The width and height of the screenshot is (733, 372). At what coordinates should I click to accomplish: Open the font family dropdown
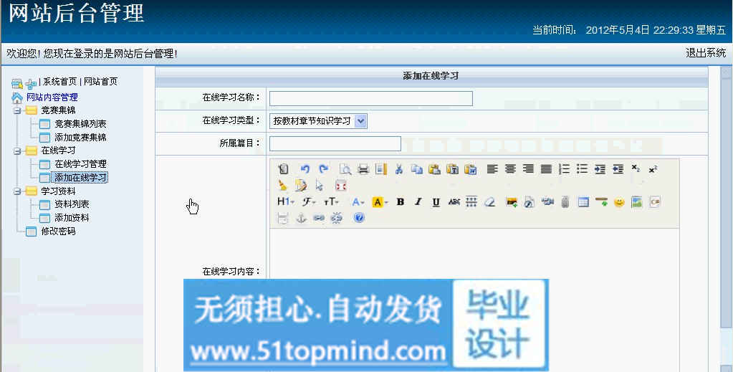click(309, 201)
